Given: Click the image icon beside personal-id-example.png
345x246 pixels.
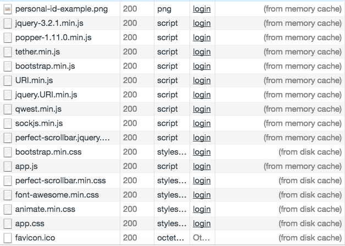Looking at the screenshot, I should tap(8, 9).
